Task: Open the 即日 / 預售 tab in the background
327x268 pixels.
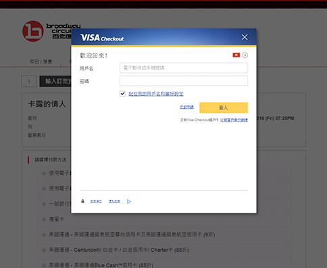Action: pyautogui.click(x=41, y=61)
